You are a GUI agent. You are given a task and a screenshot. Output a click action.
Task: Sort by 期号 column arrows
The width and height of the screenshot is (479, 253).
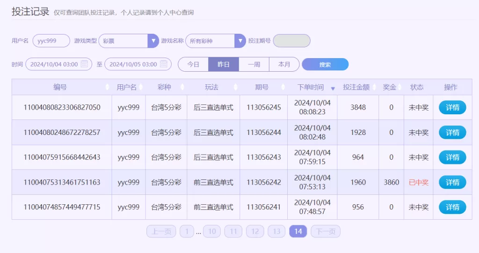coord(283,87)
